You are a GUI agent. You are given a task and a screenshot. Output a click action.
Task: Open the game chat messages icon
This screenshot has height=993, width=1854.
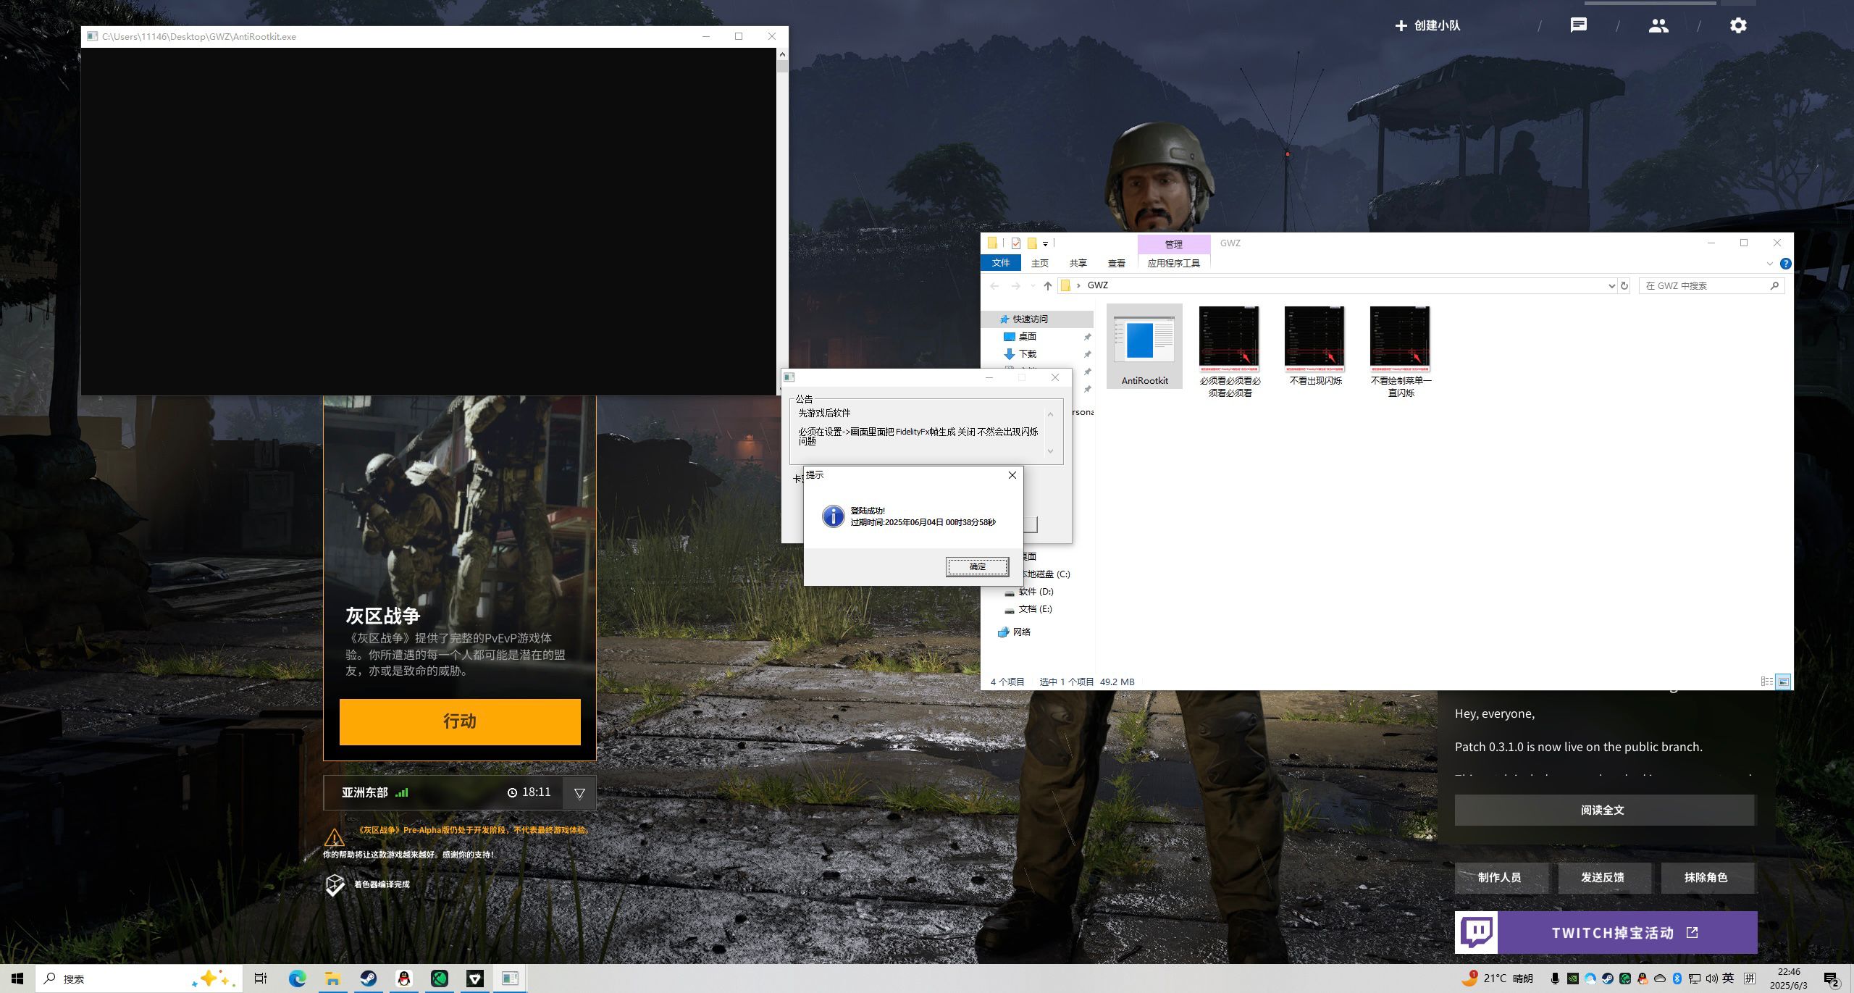pos(1578,25)
